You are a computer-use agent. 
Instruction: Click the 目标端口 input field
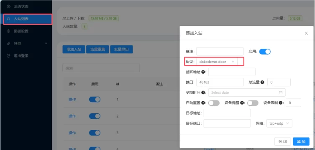(227, 123)
